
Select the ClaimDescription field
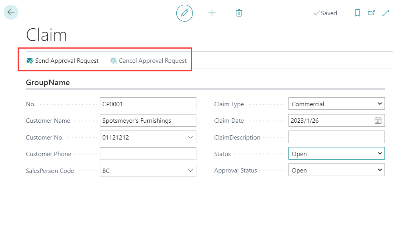pyautogui.click(x=336, y=137)
